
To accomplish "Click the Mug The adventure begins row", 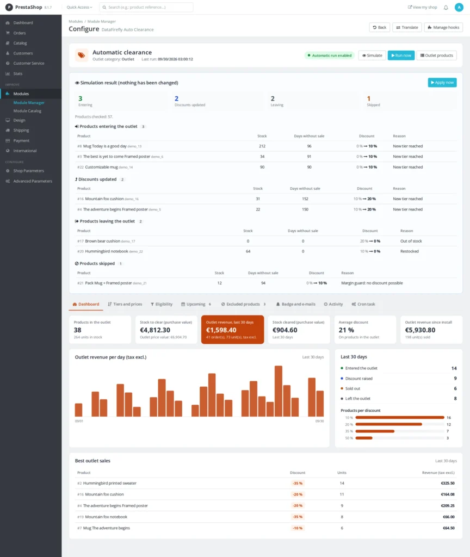I will 265,528.
